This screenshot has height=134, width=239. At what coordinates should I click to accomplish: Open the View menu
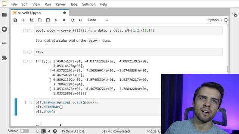[36, 4]
